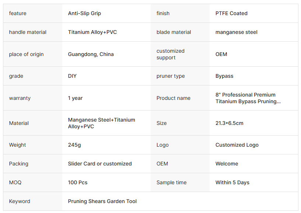The width and height of the screenshot is (301, 213).
Task: Click the "DIY" grade value
Action: click(72, 76)
